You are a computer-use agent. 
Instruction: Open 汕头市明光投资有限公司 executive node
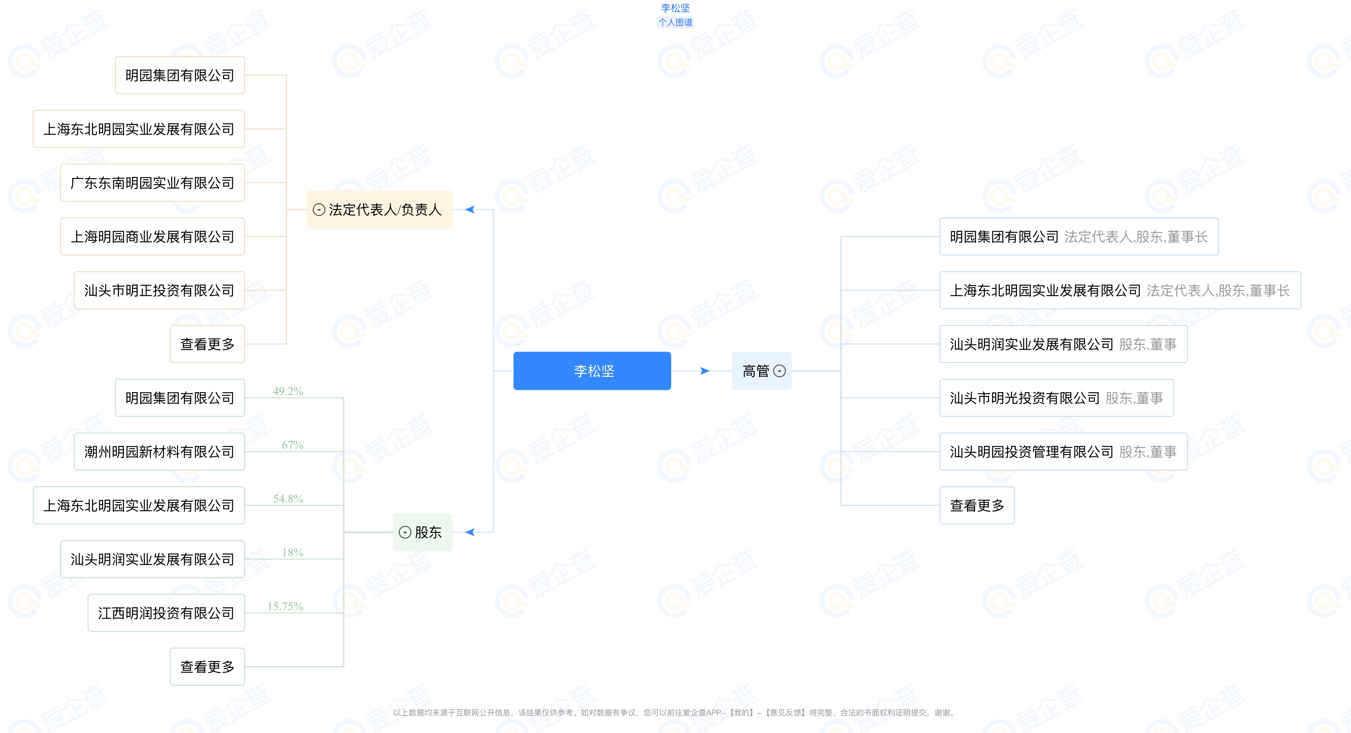tap(1056, 398)
